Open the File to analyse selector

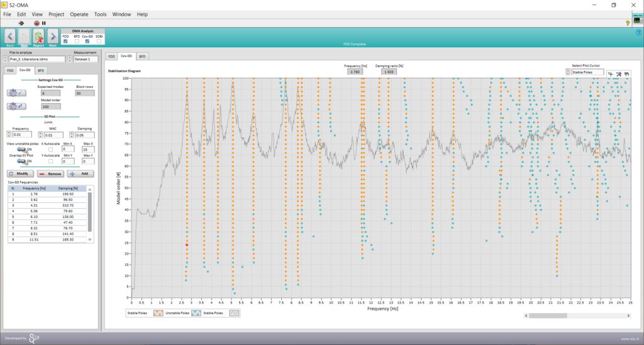coord(36,59)
